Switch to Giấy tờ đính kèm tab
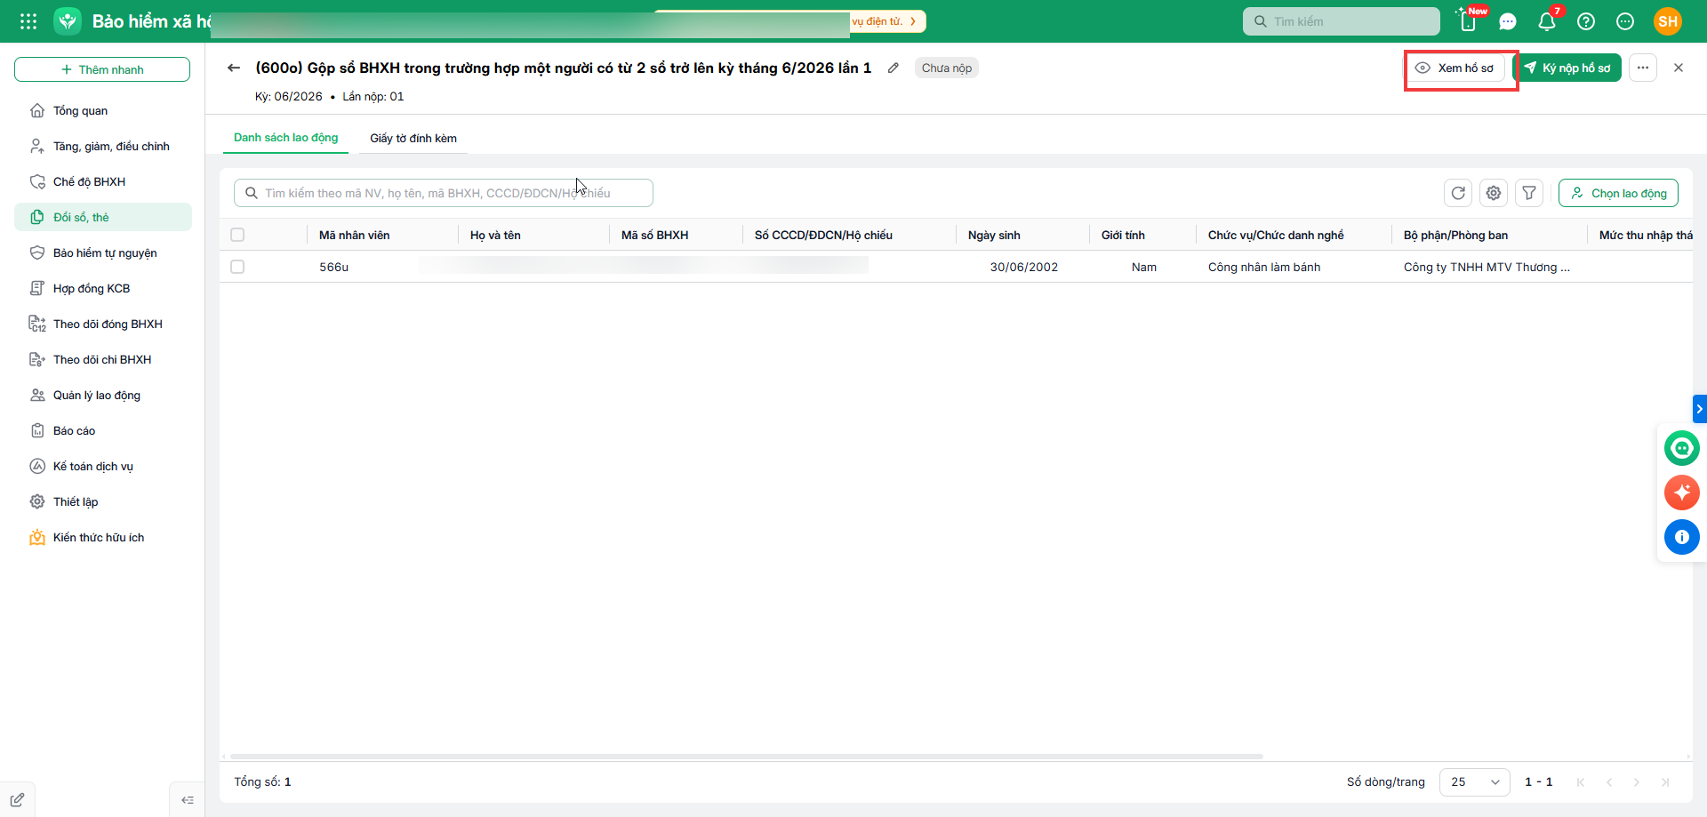This screenshot has width=1707, height=817. point(413,138)
